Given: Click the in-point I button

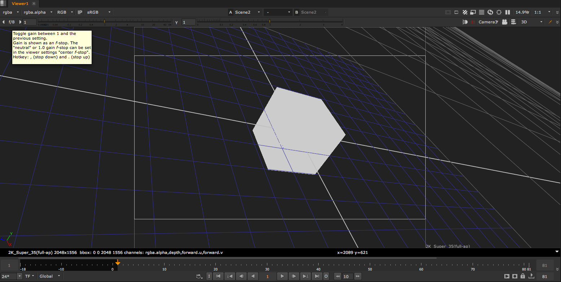Looking at the screenshot, I should (x=209, y=276).
